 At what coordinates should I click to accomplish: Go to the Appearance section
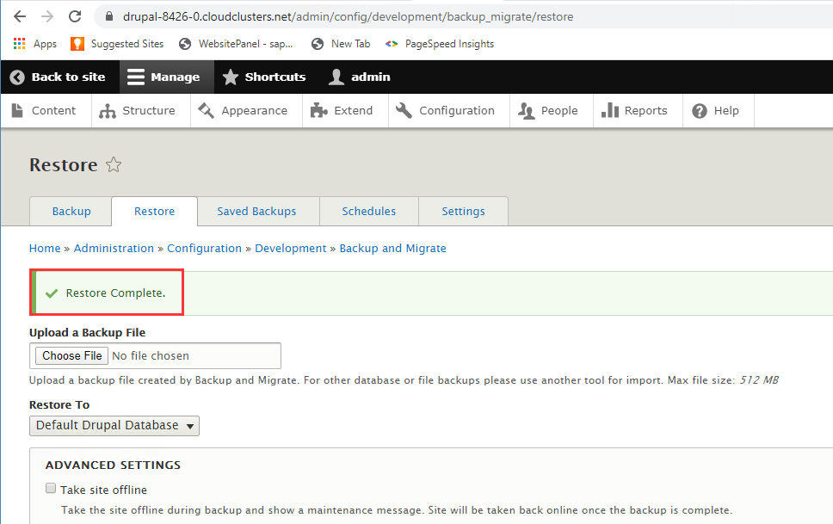(x=243, y=111)
